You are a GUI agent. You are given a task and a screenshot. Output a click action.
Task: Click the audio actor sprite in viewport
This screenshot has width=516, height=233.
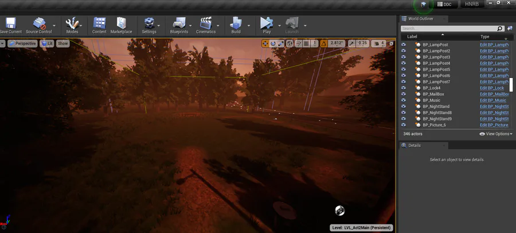pyautogui.click(x=339, y=210)
